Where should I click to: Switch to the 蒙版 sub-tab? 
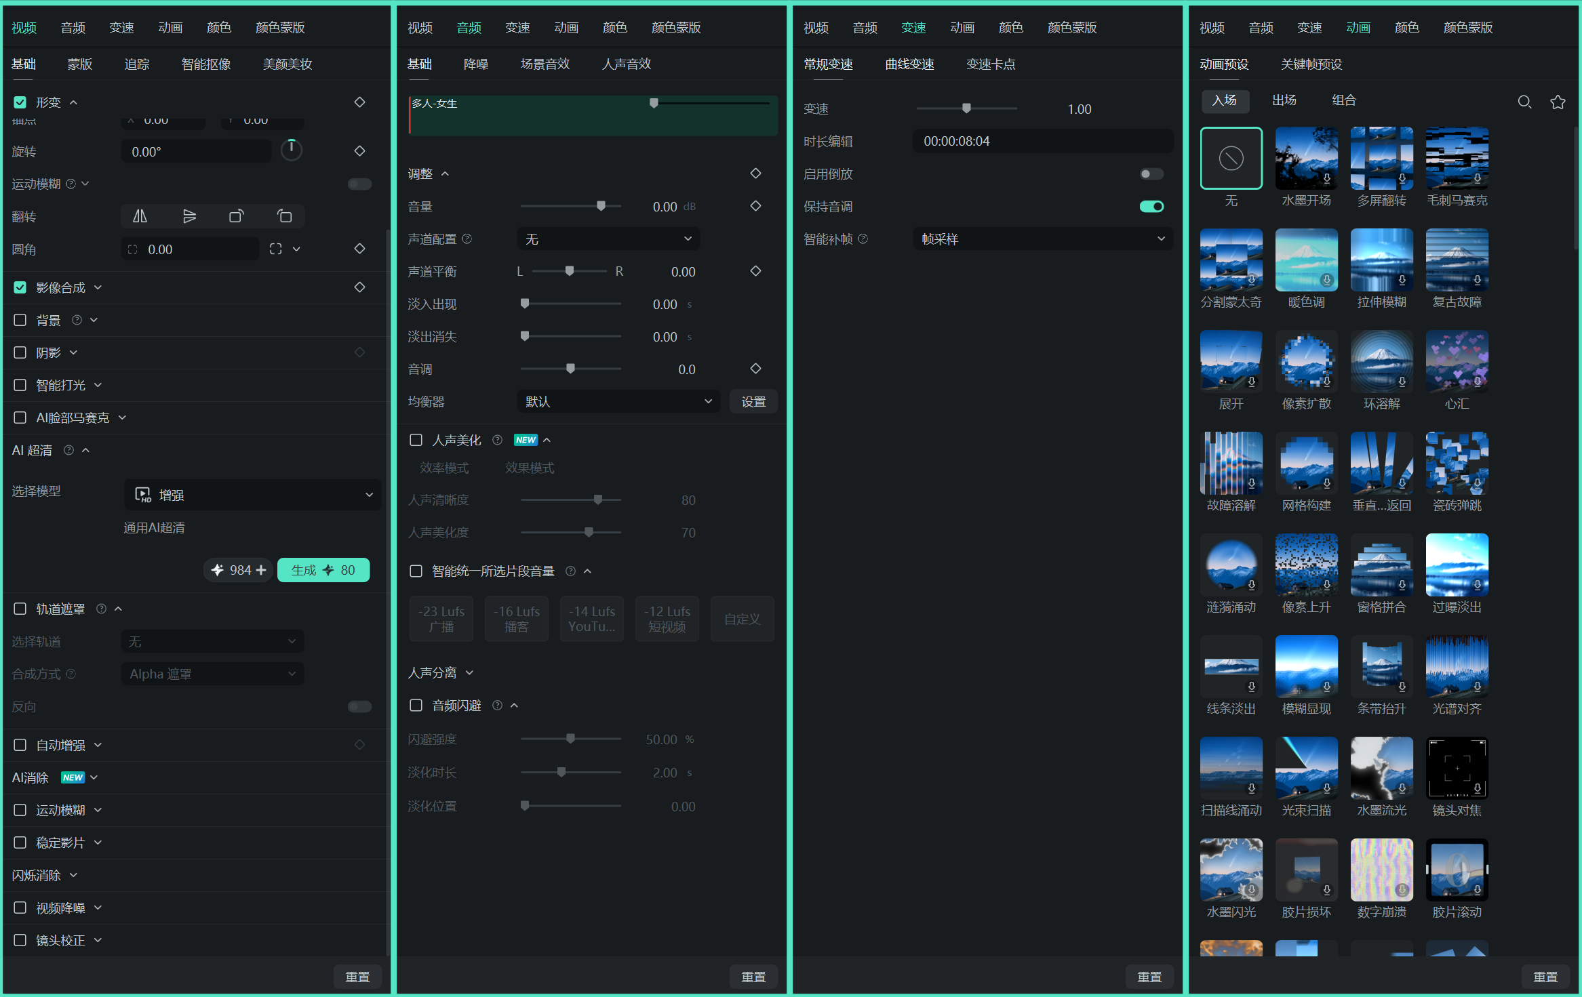[x=79, y=64]
